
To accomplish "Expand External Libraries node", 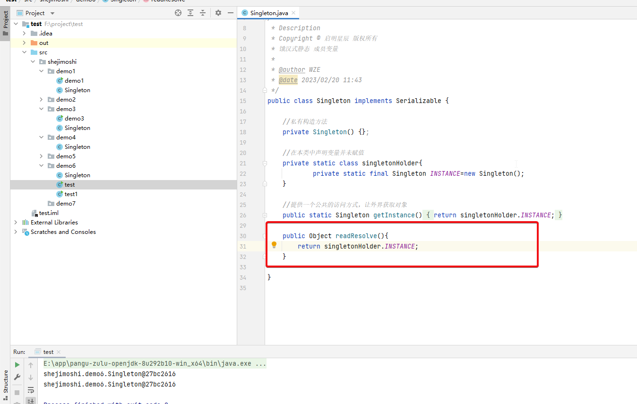I will 16,223.
